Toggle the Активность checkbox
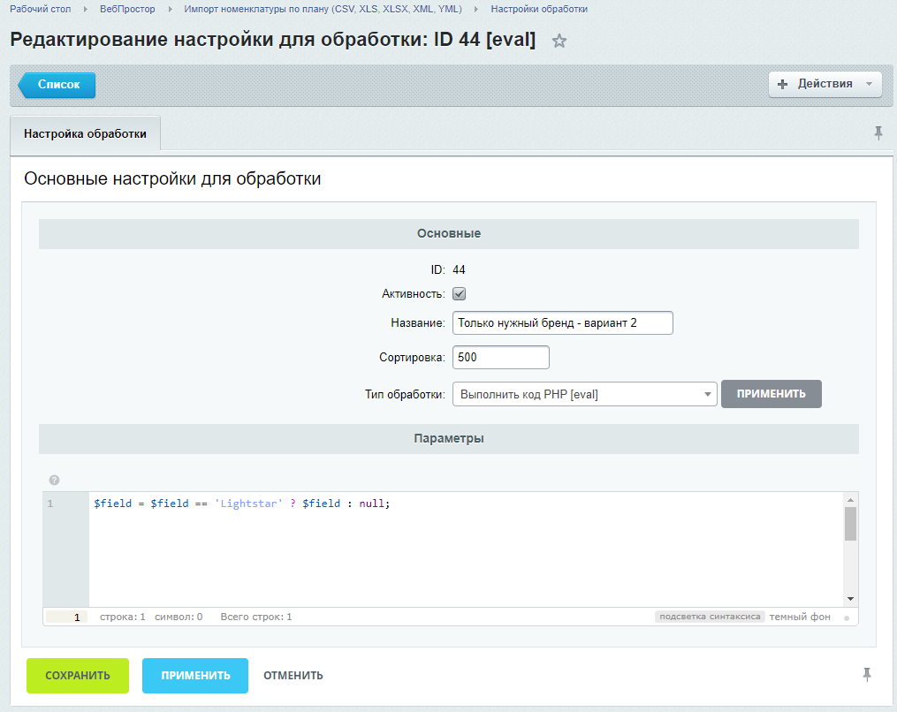This screenshot has width=897, height=712. pyautogui.click(x=459, y=294)
